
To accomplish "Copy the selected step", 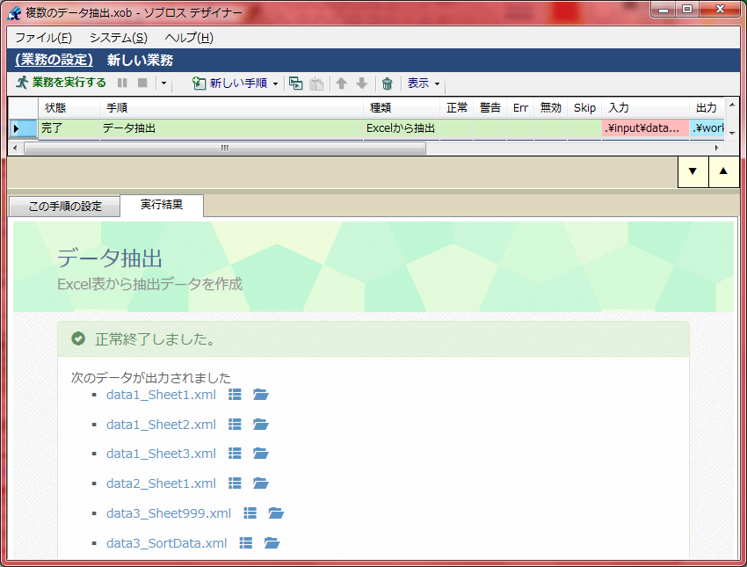I will tap(296, 84).
